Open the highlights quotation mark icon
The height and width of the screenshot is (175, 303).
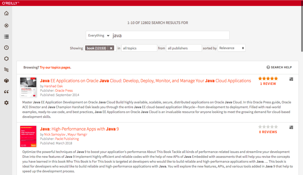click(x=7, y=92)
